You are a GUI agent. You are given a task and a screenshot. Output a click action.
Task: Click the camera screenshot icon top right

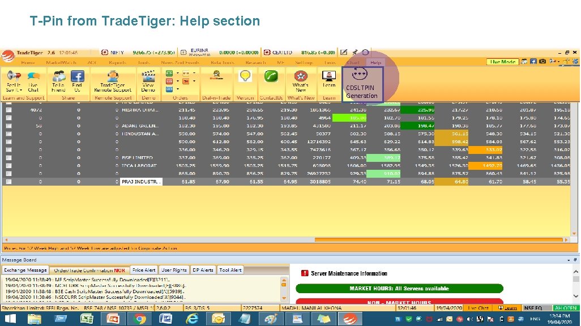point(542,62)
